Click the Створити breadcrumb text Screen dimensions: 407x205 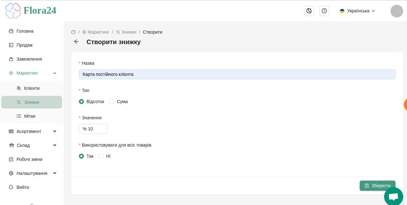click(x=153, y=32)
